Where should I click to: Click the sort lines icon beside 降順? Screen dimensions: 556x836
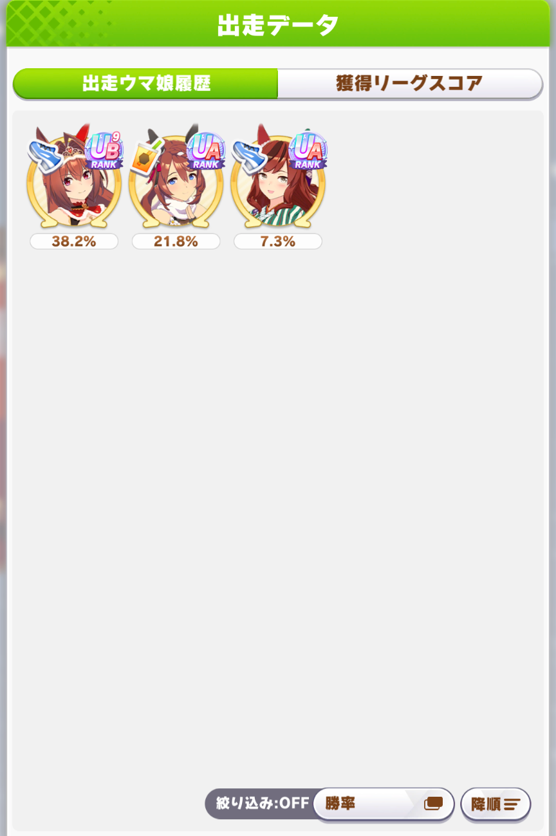[x=512, y=804]
